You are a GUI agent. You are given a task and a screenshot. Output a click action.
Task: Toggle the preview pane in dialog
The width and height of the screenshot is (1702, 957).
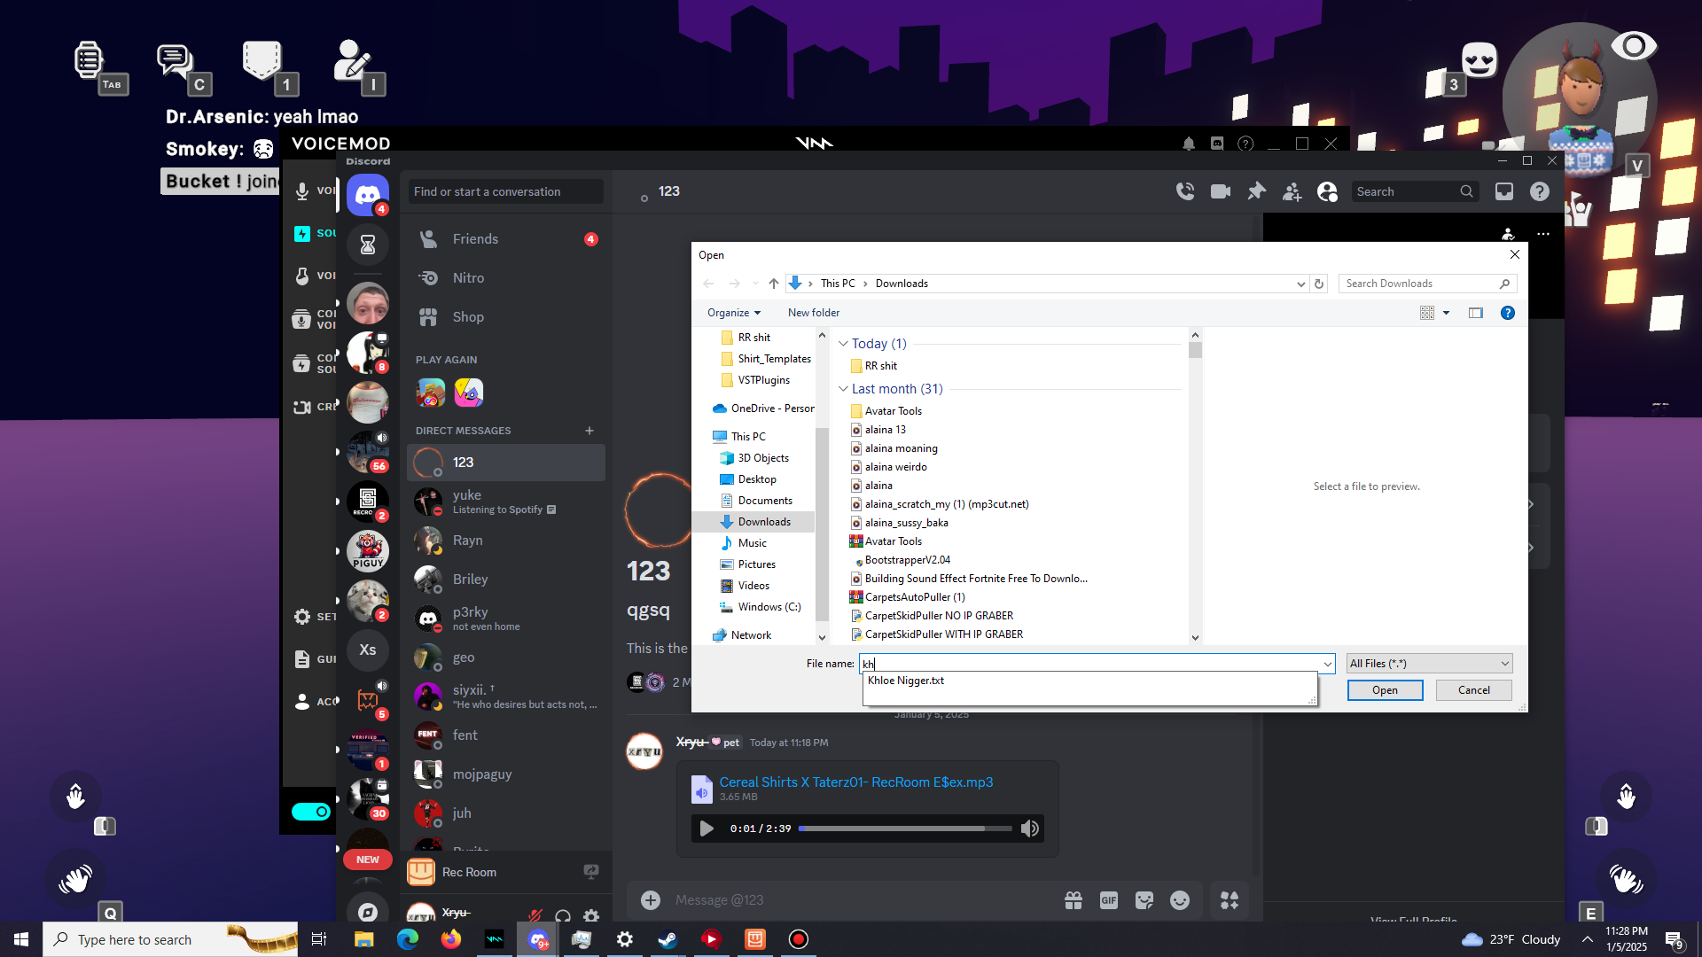[1475, 313]
